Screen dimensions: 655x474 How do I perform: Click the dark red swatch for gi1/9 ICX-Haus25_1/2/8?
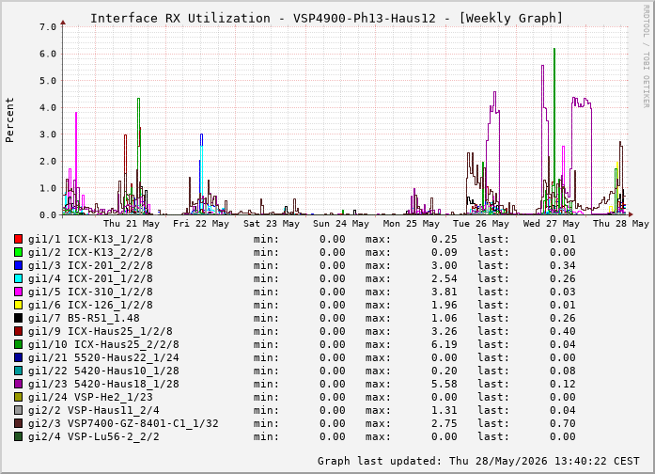pyautogui.click(x=18, y=331)
